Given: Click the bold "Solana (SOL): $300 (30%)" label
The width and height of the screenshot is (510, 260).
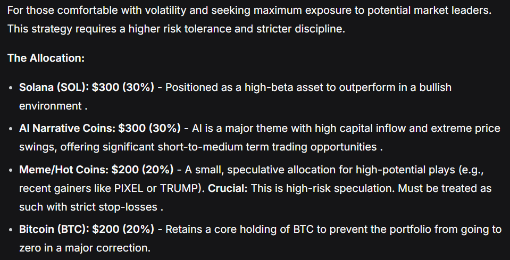Looking at the screenshot, I should [87, 87].
